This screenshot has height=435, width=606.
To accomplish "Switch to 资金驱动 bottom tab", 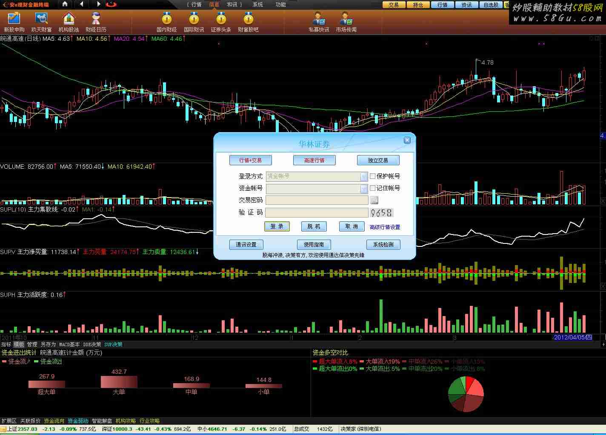I will click(78, 421).
